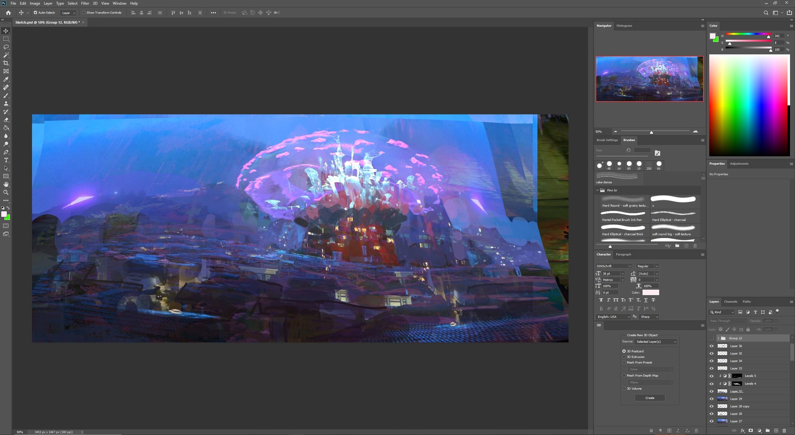The height and width of the screenshot is (435, 795).
Task: Expand Group 12 in the Layers panel
Action: pos(718,338)
